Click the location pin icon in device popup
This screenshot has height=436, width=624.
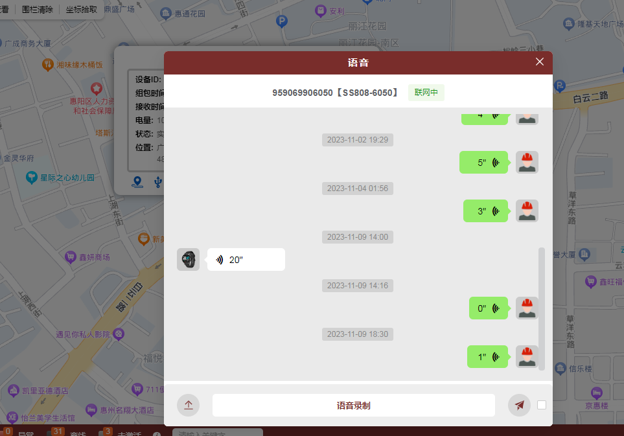coord(137,182)
